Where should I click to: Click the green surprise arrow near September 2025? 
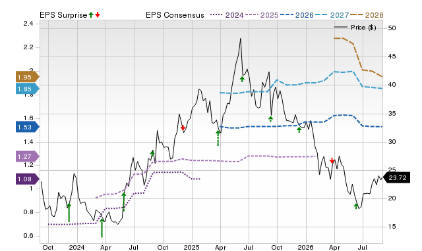[x=271, y=119]
